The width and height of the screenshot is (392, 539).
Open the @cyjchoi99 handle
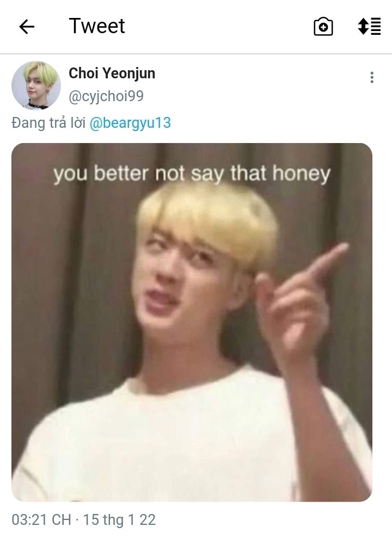pos(106,96)
